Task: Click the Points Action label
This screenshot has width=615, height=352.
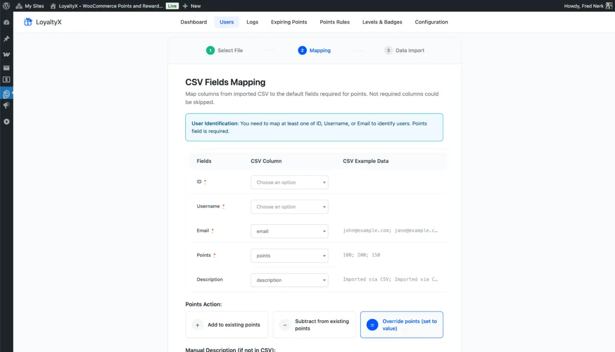Action: (204, 304)
